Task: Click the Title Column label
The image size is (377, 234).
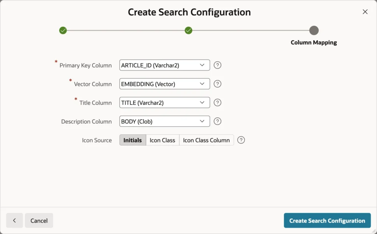Action: point(95,103)
